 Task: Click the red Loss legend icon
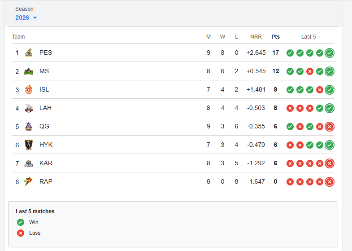[x=21, y=233]
